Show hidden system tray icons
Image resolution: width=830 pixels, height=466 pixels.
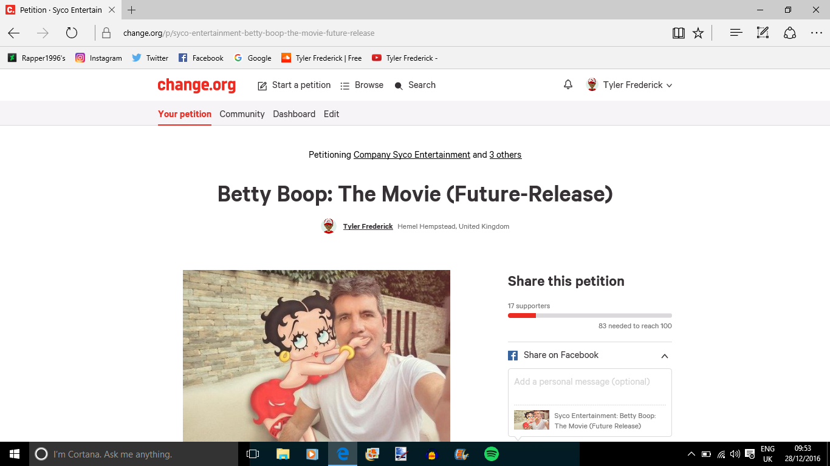pyautogui.click(x=691, y=454)
